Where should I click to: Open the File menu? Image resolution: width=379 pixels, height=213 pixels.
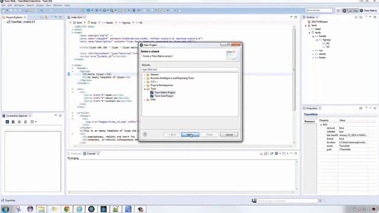[4, 5]
